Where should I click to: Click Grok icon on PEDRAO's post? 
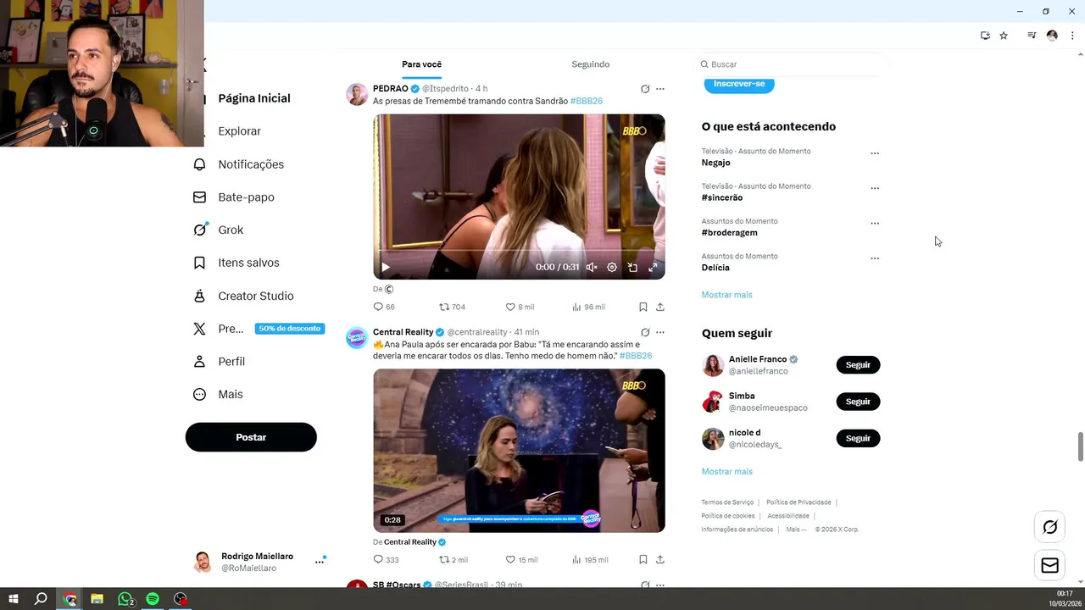point(645,89)
